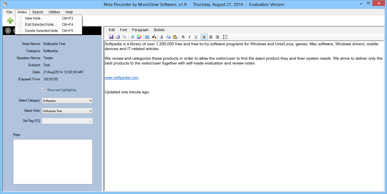
Task: Open the font style icon (blue A)
Action: click(x=132, y=37)
